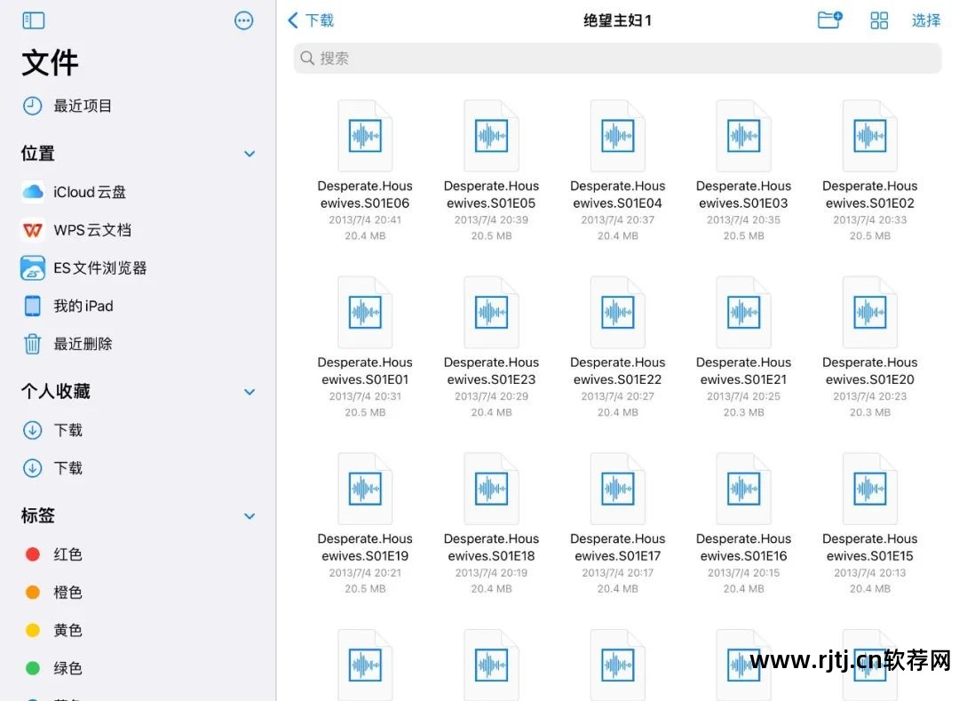This screenshot has width=959, height=701.
Task: Collapse the 标签 section
Action: 249,515
